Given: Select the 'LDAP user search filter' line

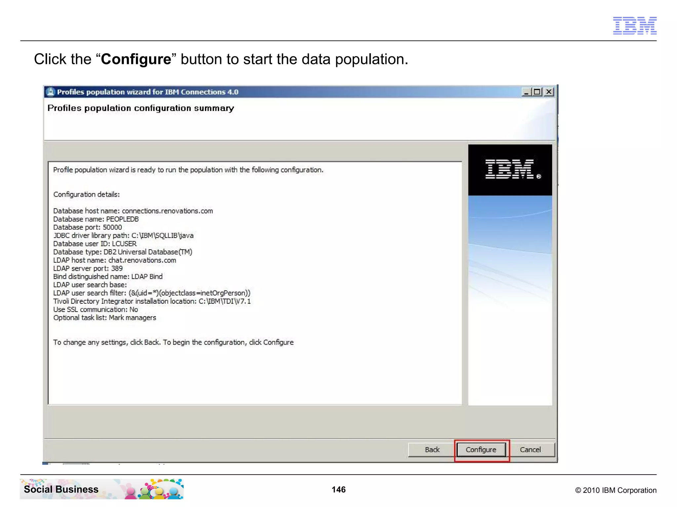Looking at the screenshot, I should (x=152, y=293).
